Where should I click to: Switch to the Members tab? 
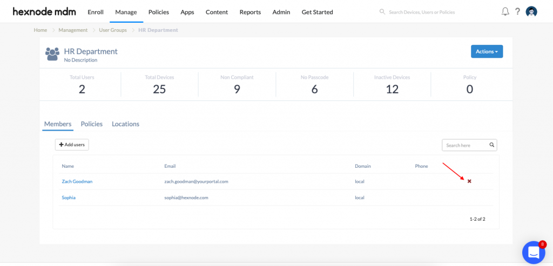click(x=58, y=124)
